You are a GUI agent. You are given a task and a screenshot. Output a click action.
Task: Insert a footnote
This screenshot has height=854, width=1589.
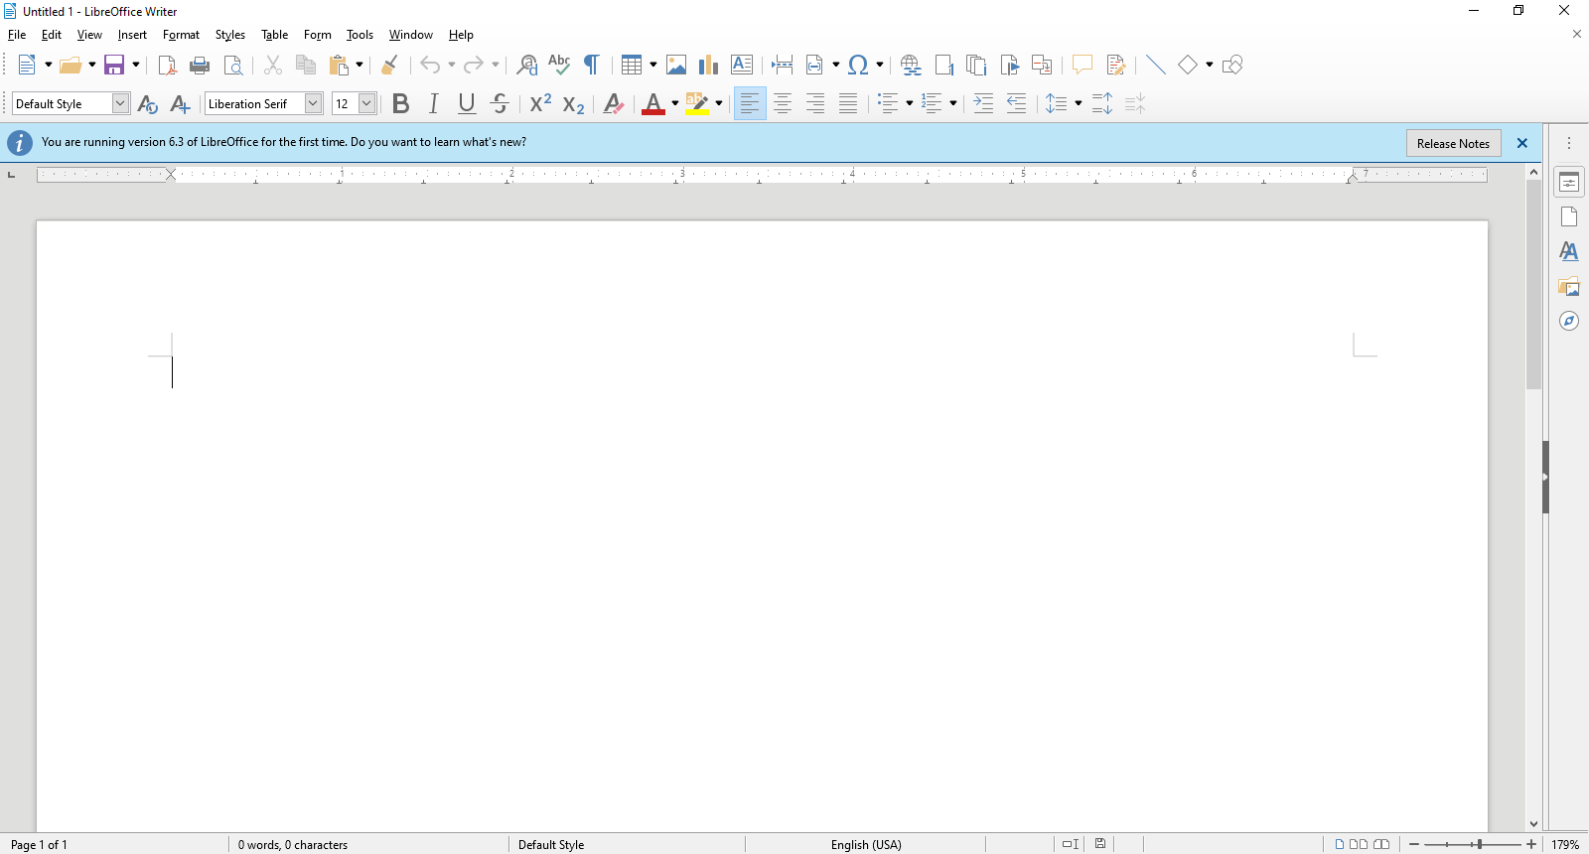point(943,66)
